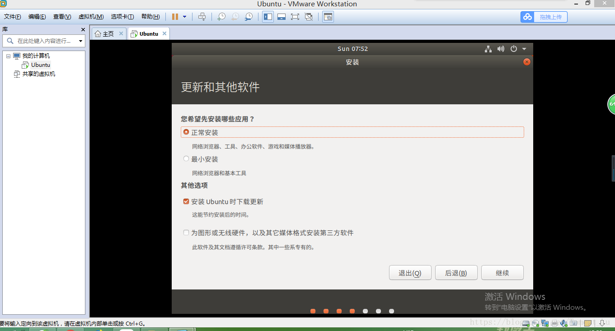Uncheck 安装 Ubuntu 时下载更新
The image size is (615, 331).
(x=186, y=202)
